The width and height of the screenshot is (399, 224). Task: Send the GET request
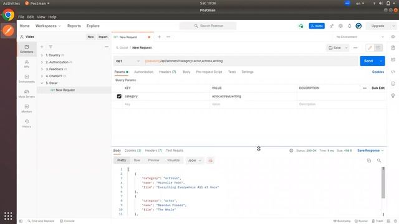click(x=368, y=61)
